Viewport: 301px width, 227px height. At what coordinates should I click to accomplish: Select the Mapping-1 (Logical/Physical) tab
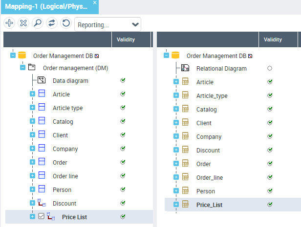pyautogui.click(x=46, y=6)
